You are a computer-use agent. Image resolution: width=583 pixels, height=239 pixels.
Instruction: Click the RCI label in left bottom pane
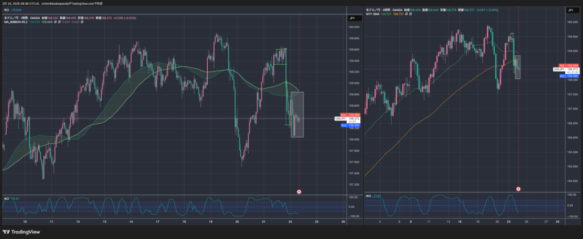(7, 198)
